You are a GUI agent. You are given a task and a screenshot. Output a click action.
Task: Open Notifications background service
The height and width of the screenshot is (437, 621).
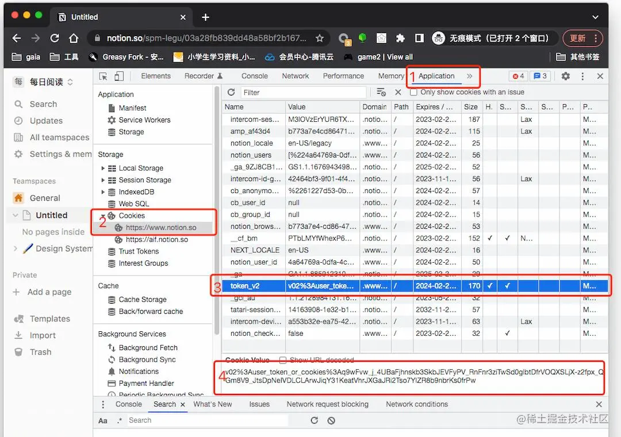(138, 371)
